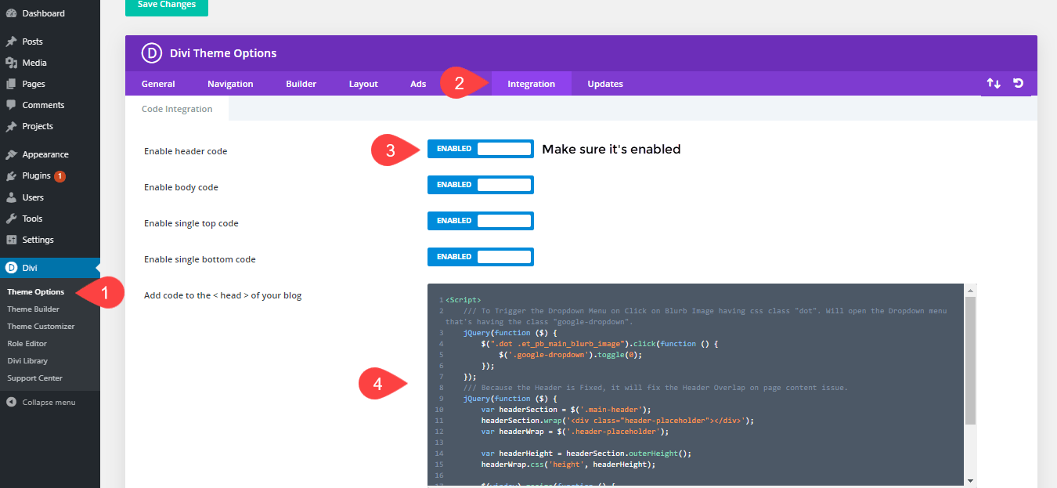Open the Plugins menu item
1057x488 pixels.
pos(50,176)
